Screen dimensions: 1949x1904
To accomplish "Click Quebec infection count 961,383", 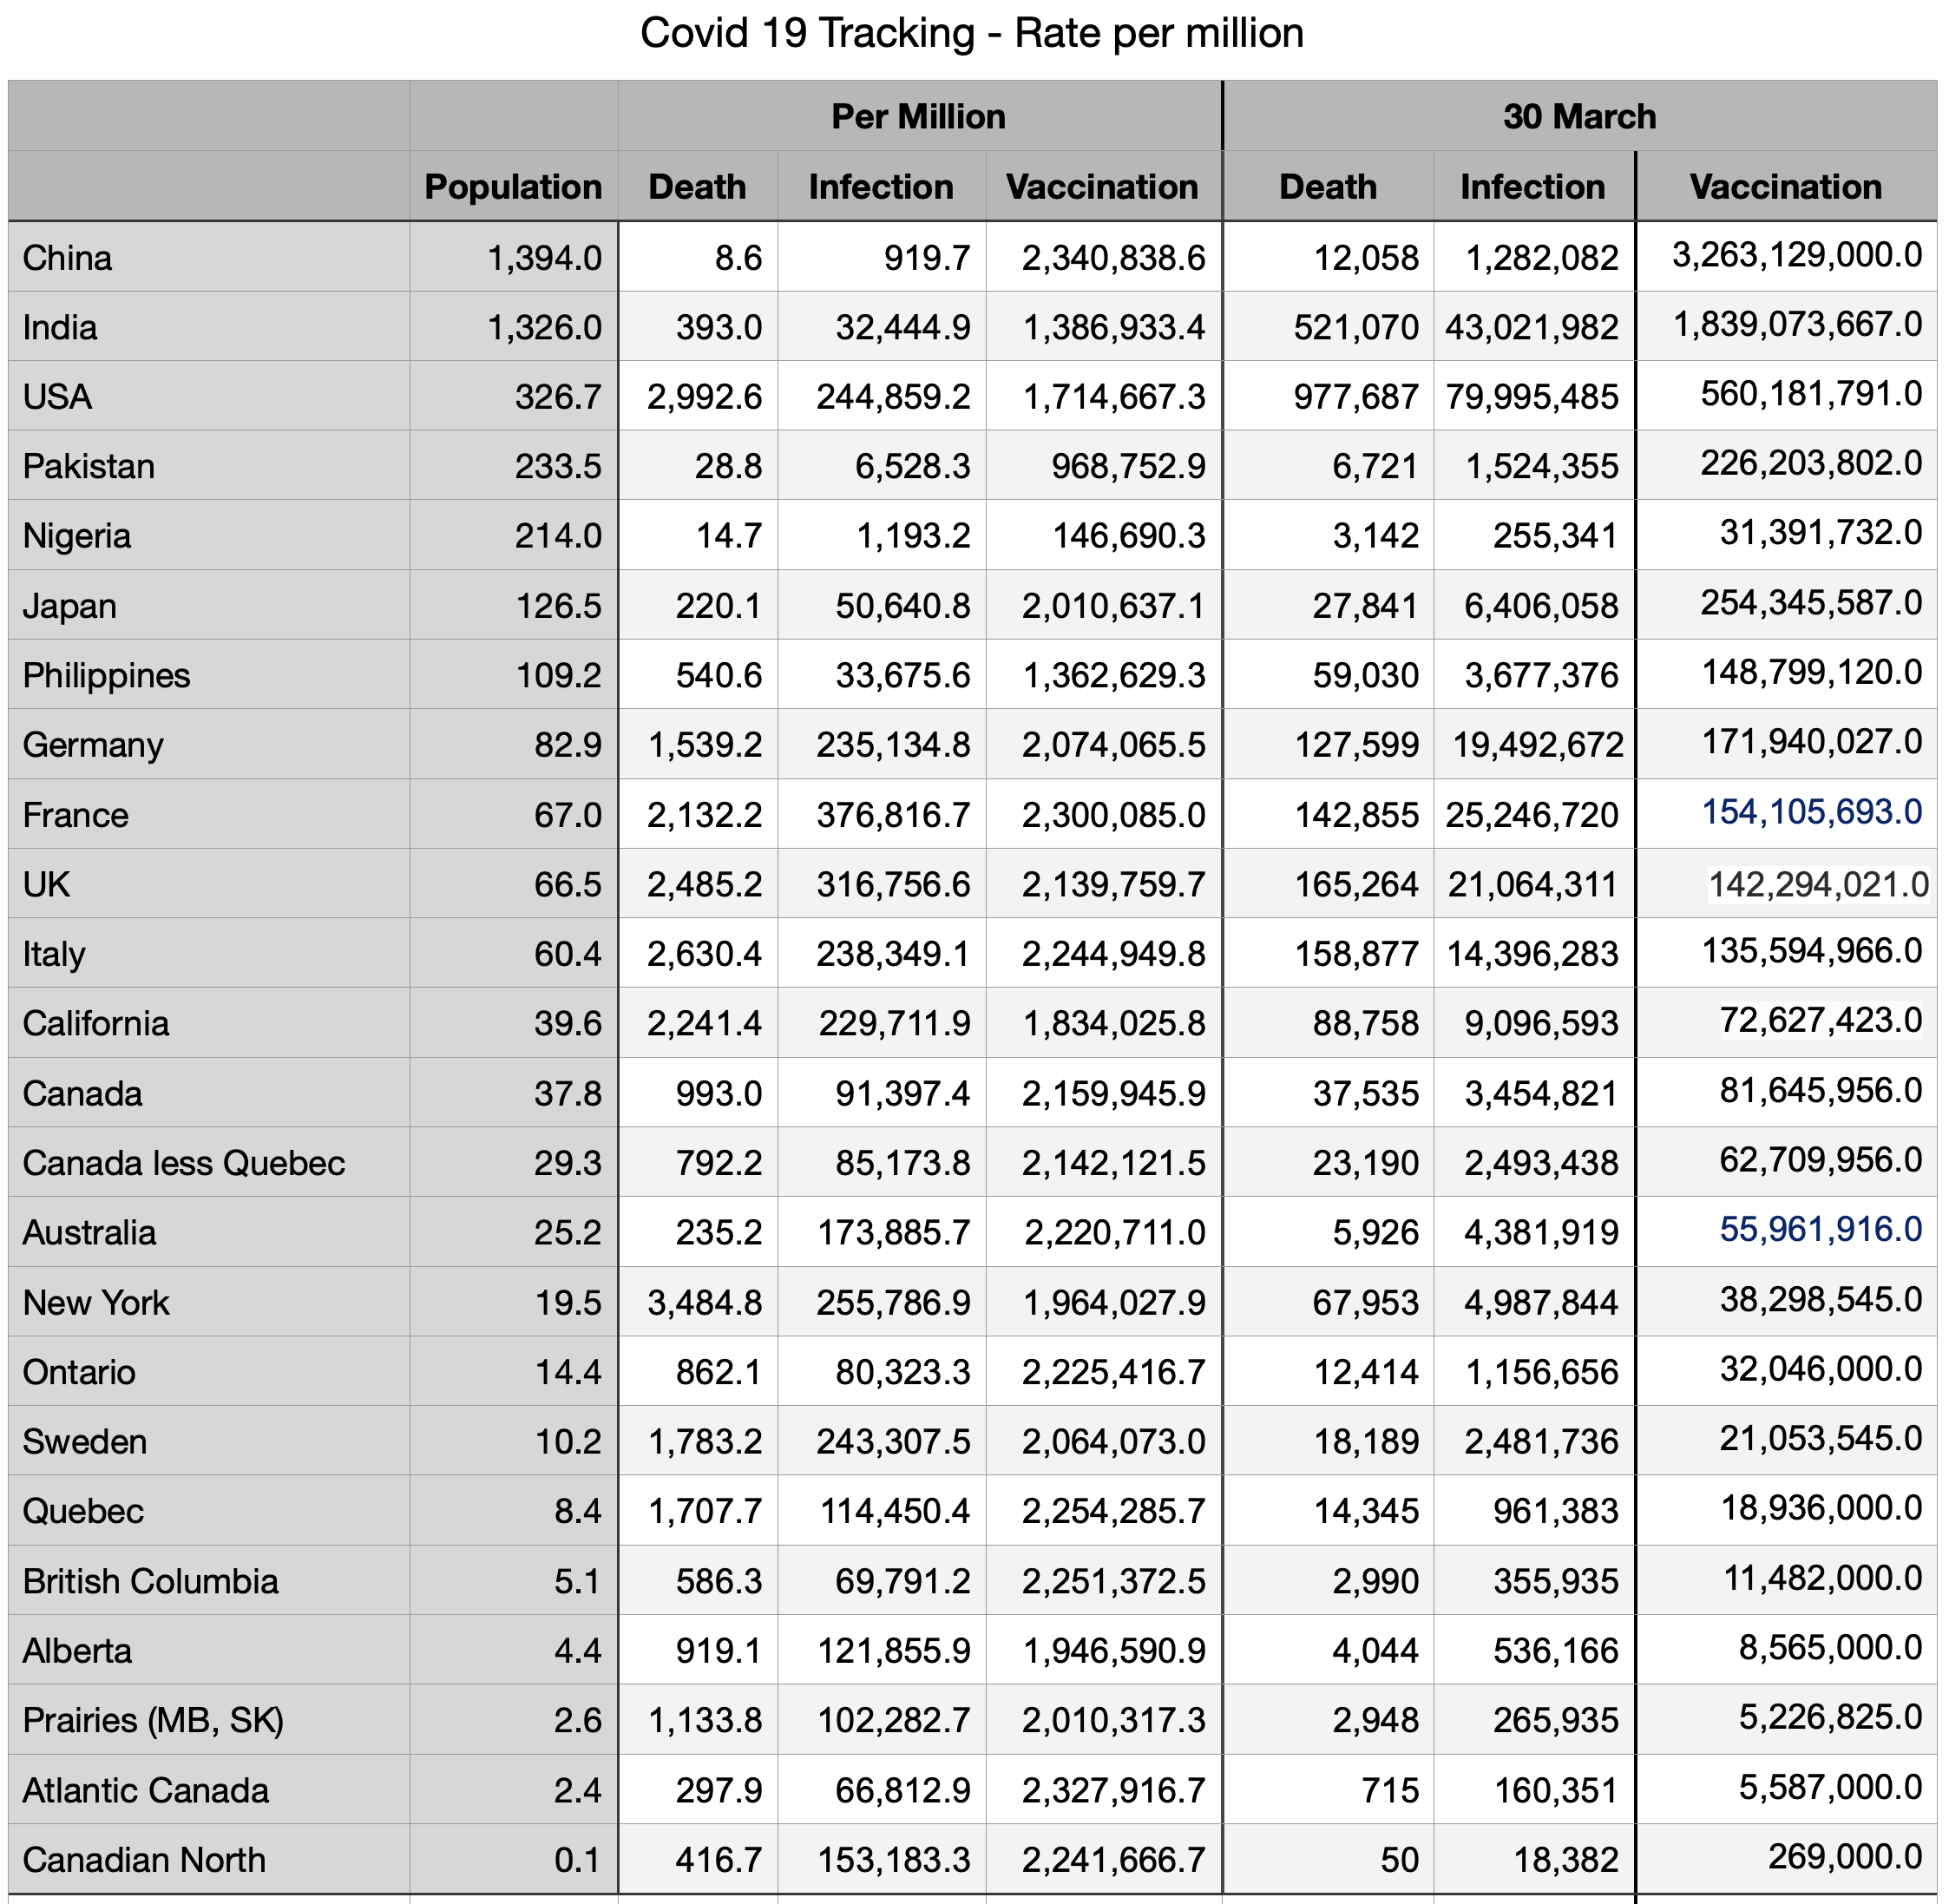I will click(x=1555, y=1511).
